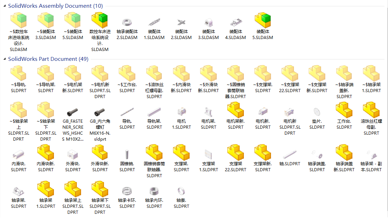Select the 工作台.SLDPRT part icon
Viewport: 388px width, 218px height.
tap(344, 110)
